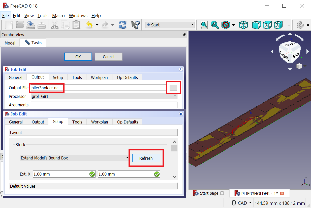
Task: Click the Open file folder icon
Action: pos(20,25)
